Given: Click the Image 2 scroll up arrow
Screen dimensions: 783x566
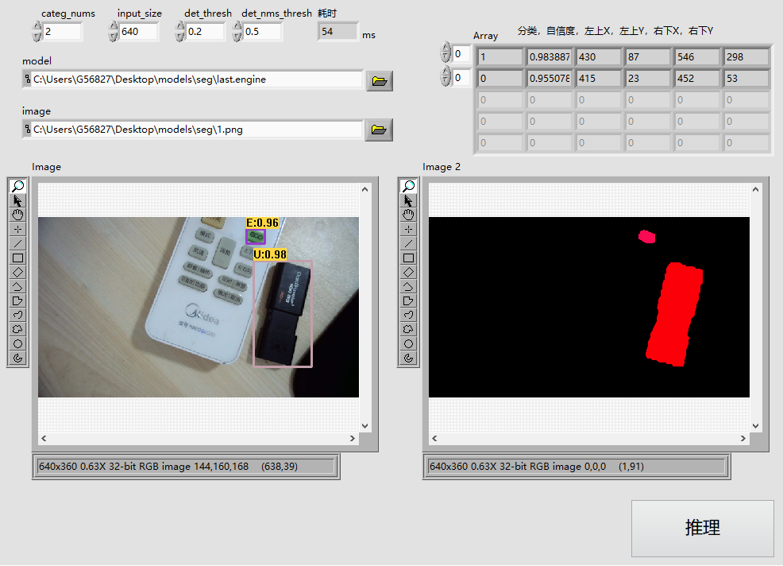Looking at the screenshot, I should [x=755, y=189].
